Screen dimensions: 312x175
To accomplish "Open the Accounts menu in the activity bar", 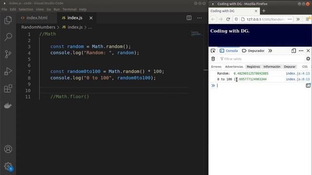I will point(8,149).
